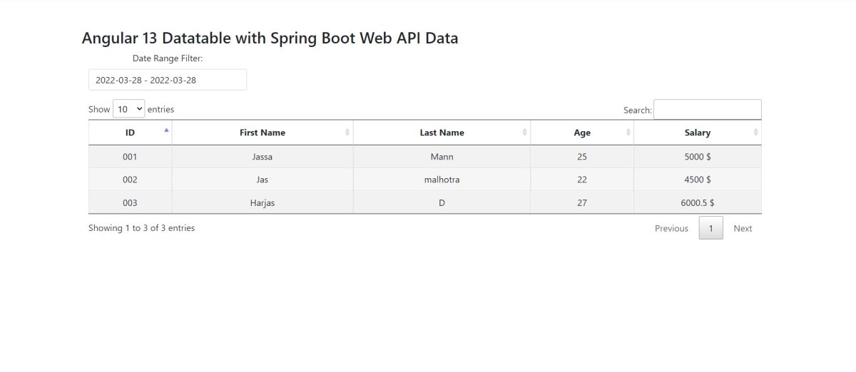Viewport: 856px width, 372px height.
Task: Focus the Search input box
Action: click(707, 110)
